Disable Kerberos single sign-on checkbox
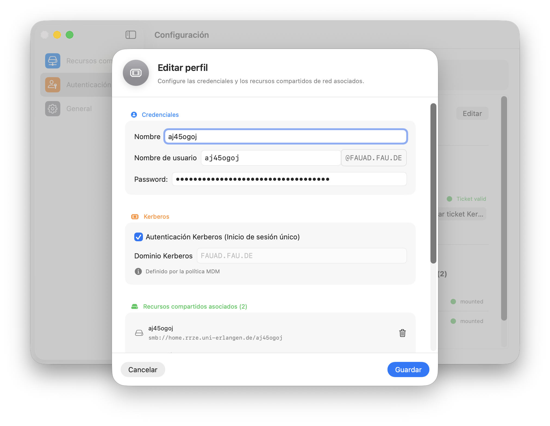 [x=139, y=237]
